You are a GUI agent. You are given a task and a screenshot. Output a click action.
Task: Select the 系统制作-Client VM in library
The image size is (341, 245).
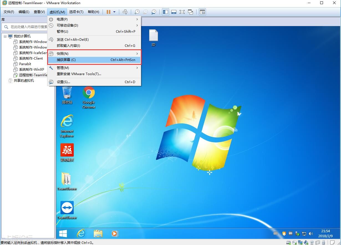pyautogui.click(x=31, y=58)
